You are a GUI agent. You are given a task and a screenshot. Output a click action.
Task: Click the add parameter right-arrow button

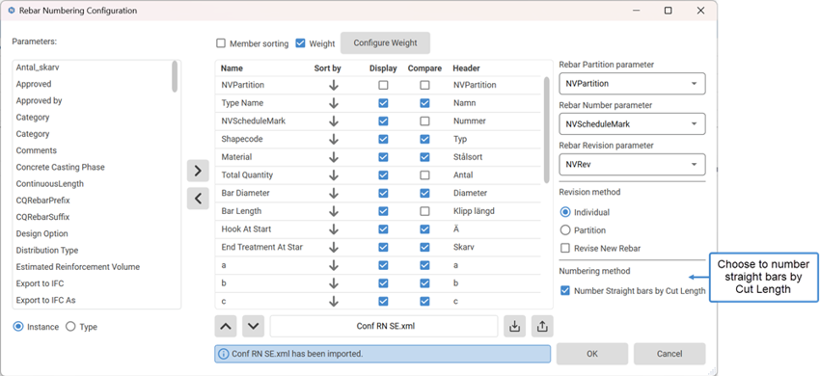[x=198, y=171]
